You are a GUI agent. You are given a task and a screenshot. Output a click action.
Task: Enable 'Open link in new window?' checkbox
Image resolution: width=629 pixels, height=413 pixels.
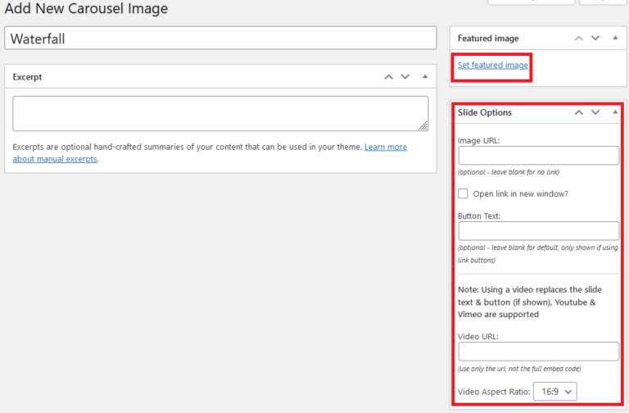tap(464, 193)
